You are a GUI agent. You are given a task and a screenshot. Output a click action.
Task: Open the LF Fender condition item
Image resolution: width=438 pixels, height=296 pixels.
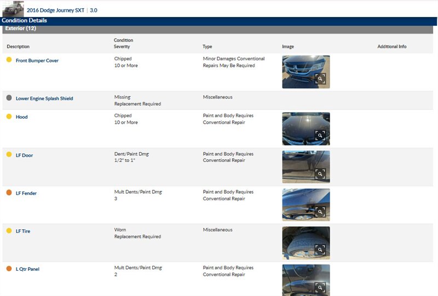pyautogui.click(x=26, y=193)
